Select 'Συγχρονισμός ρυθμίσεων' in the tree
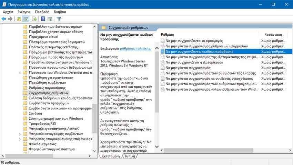The image size is (293, 165). coord(49,93)
